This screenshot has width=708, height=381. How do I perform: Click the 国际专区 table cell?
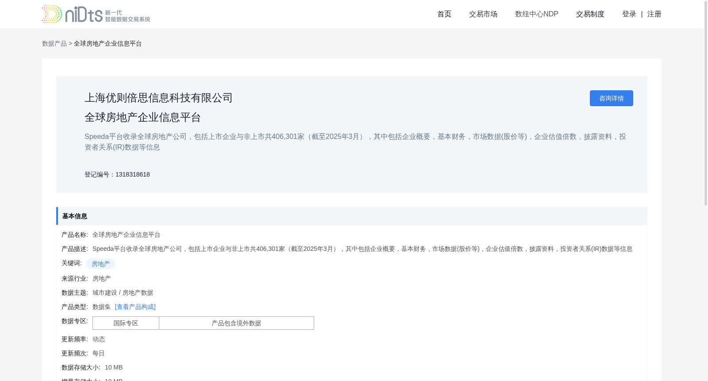[126, 323]
